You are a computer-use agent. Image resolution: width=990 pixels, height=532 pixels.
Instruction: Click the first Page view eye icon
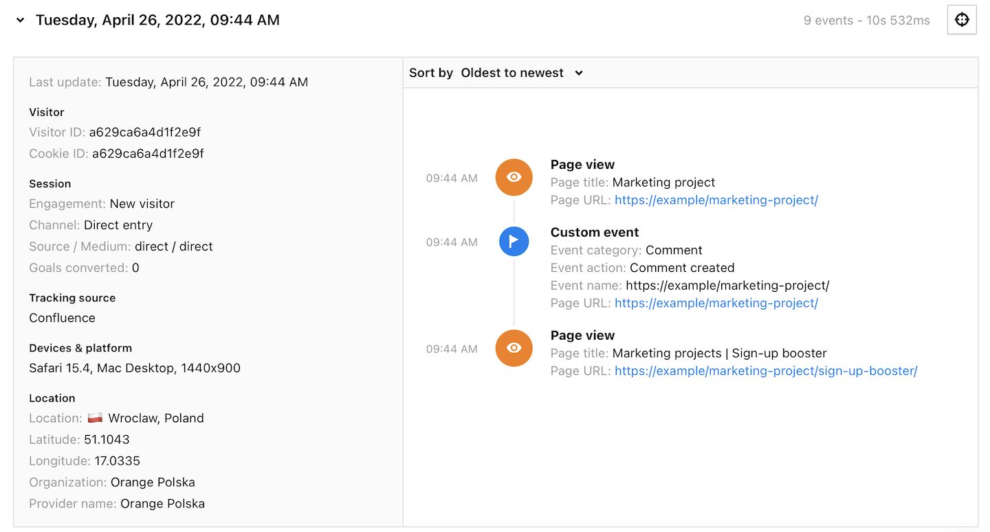click(x=514, y=177)
